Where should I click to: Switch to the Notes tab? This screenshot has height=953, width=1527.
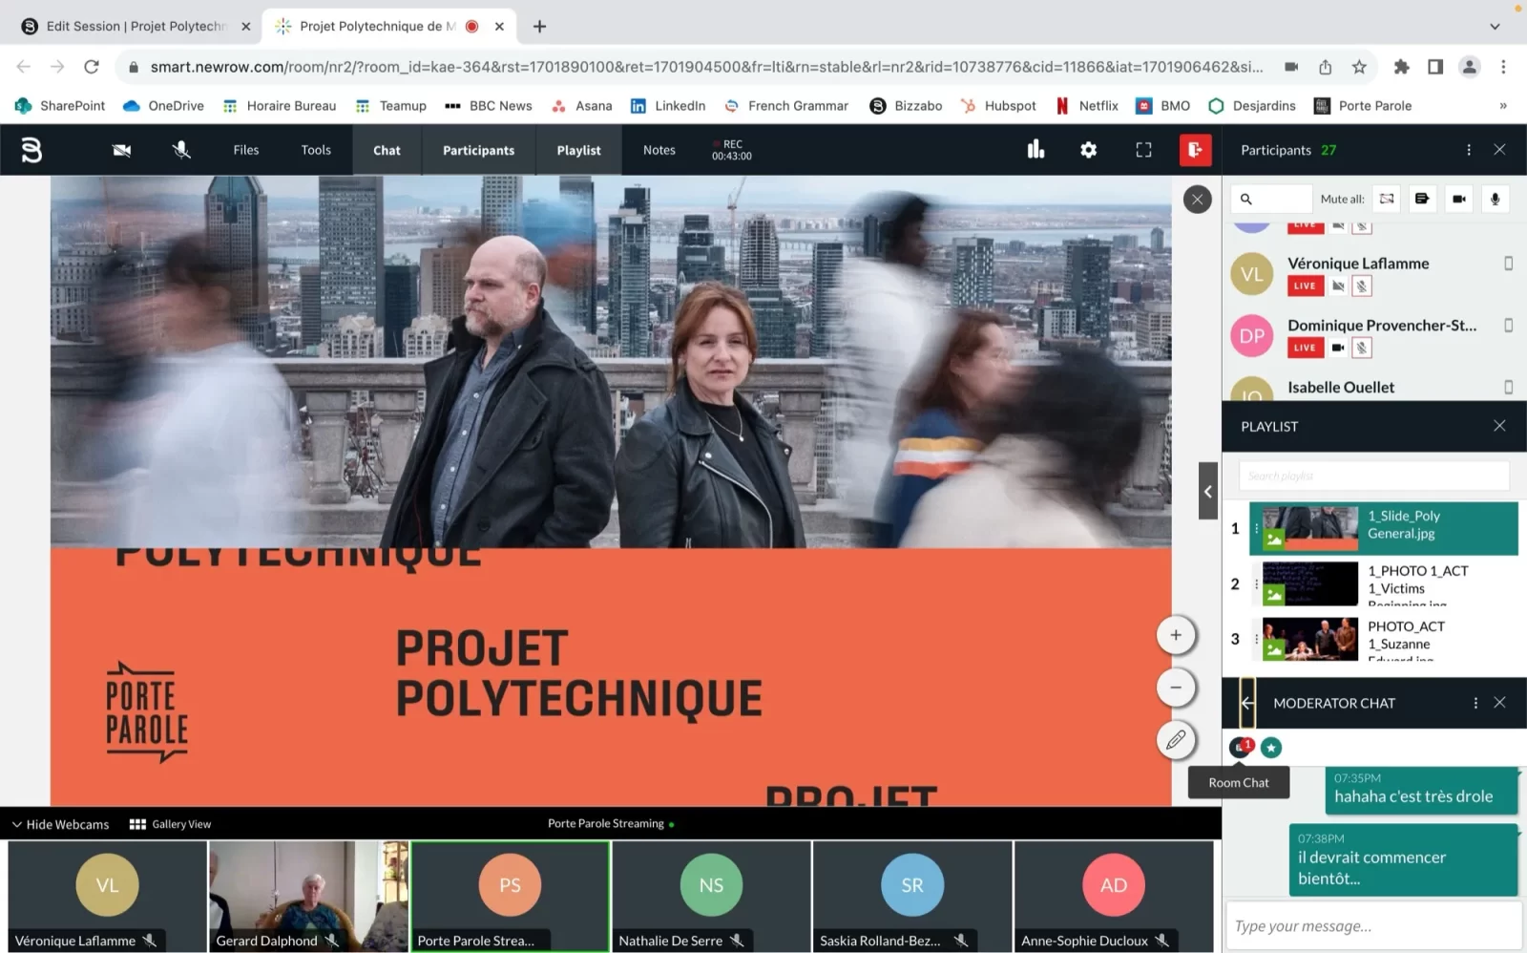pos(659,150)
